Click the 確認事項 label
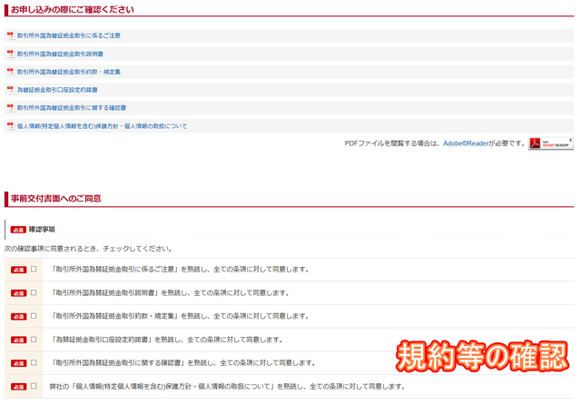This screenshot has height=405, width=581. point(42,230)
